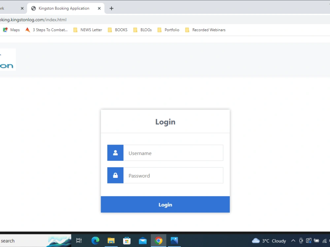This screenshot has height=247, width=330.
Task: Open the Portfolio bookmarks folder
Action: tap(168, 30)
